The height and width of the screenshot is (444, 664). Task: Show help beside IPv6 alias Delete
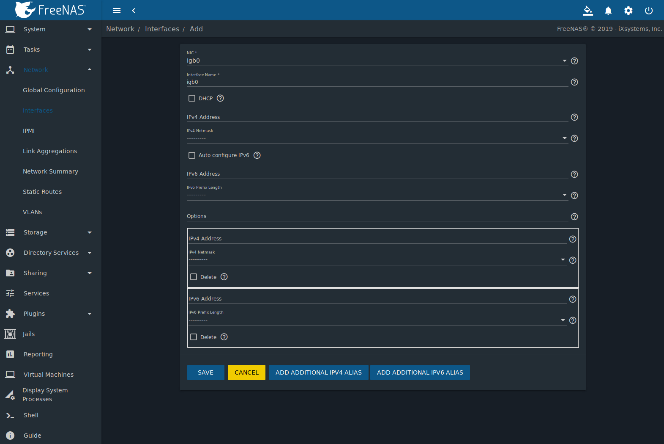pos(224,337)
